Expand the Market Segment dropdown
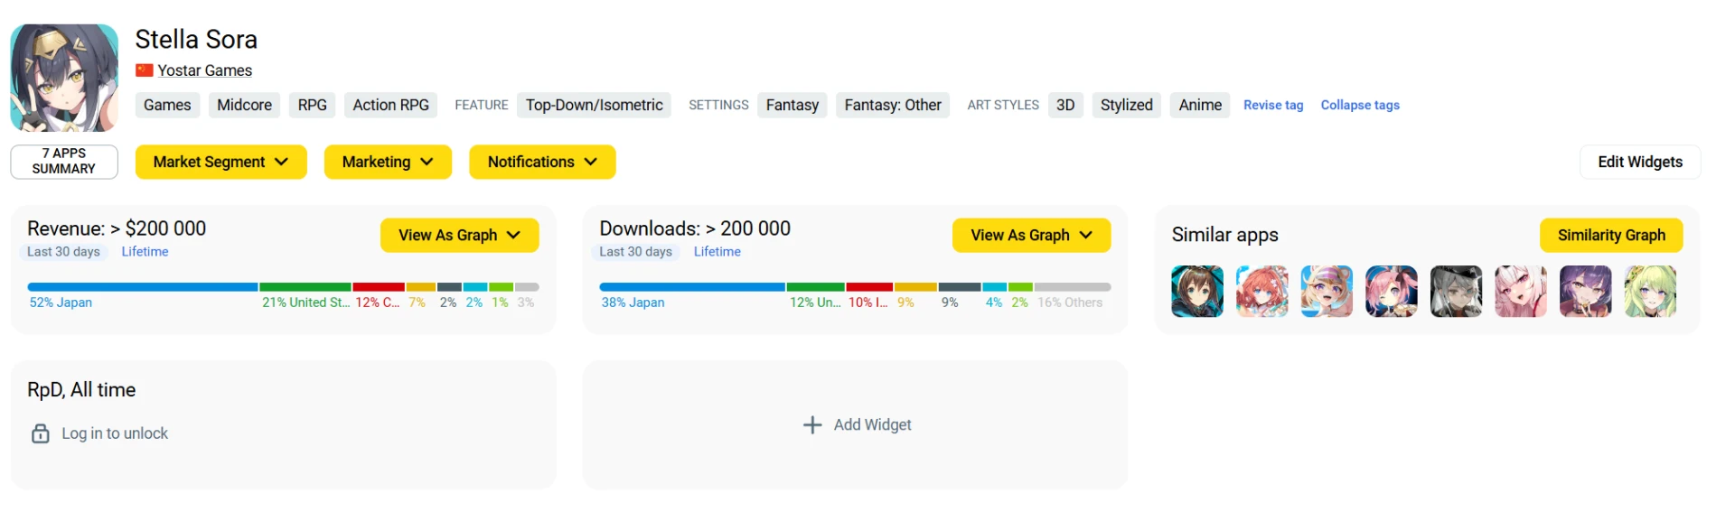 [x=220, y=163]
